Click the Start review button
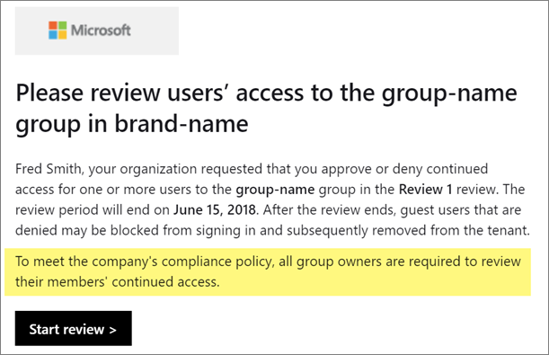 pos(73,328)
